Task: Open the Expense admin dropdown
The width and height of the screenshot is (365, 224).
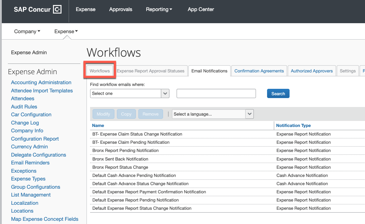Action: coord(66,31)
